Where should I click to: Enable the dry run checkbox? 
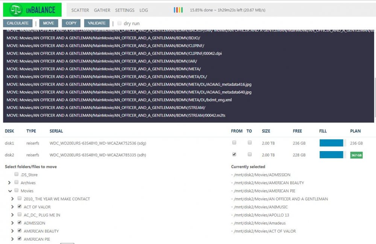[120, 23]
